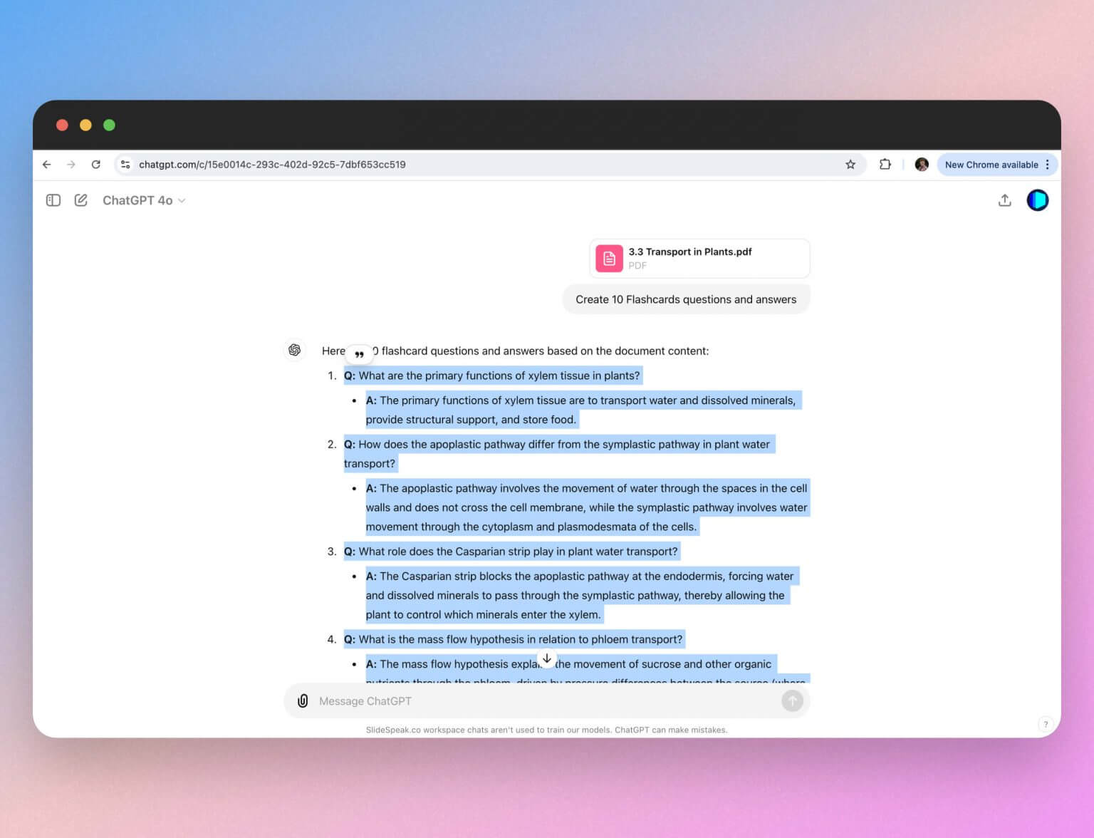
Task: Expand the ChatGPT 4o model dropdown
Action: (x=143, y=200)
